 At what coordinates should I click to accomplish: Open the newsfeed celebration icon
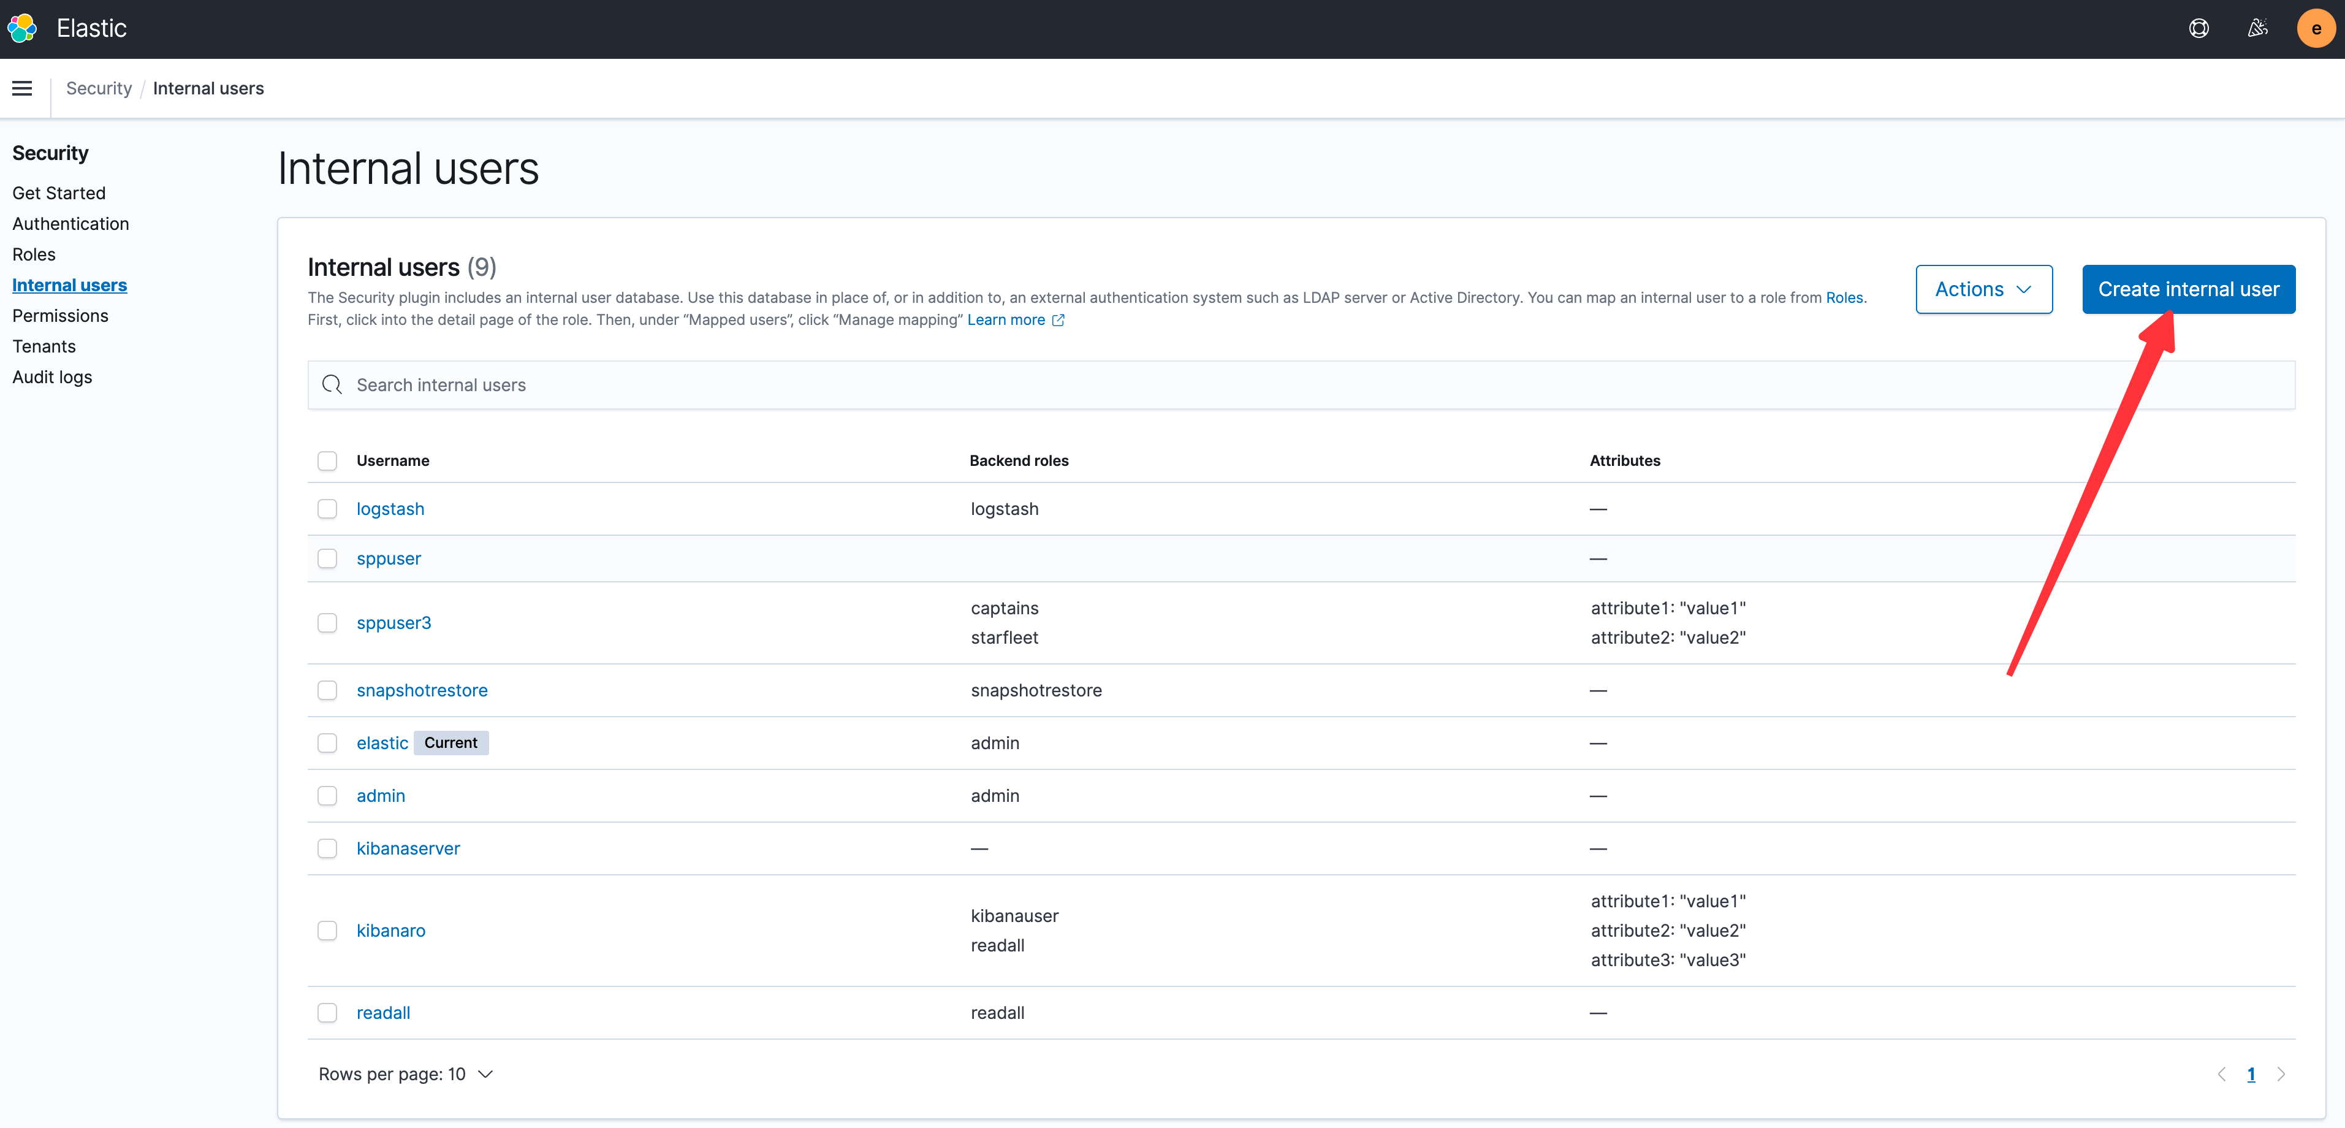(2257, 28)
